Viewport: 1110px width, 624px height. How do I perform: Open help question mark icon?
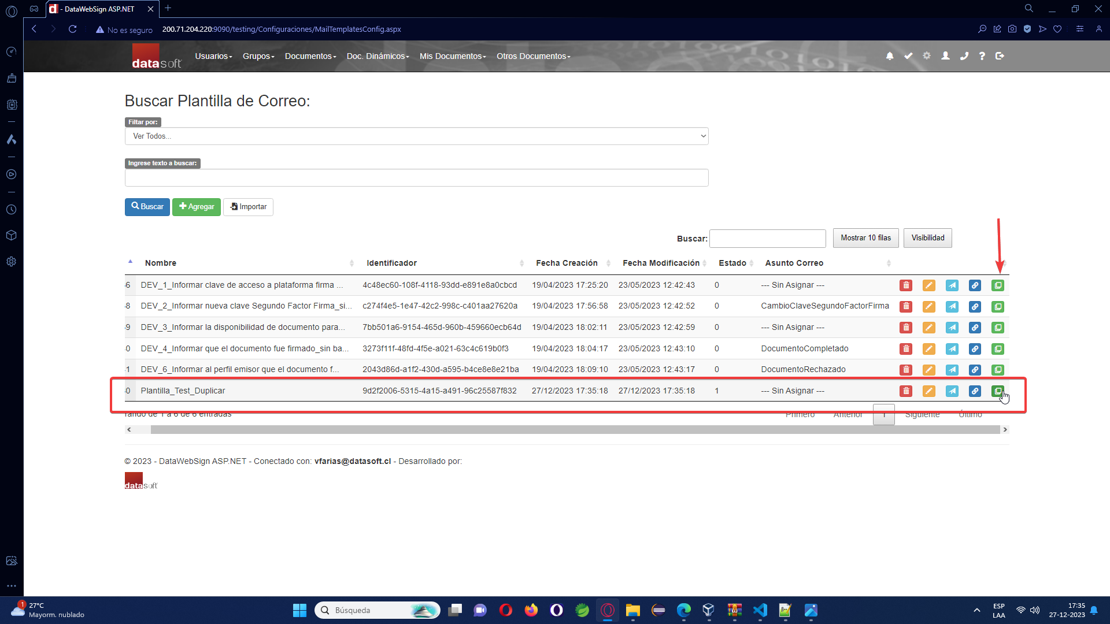coord(982,56)
